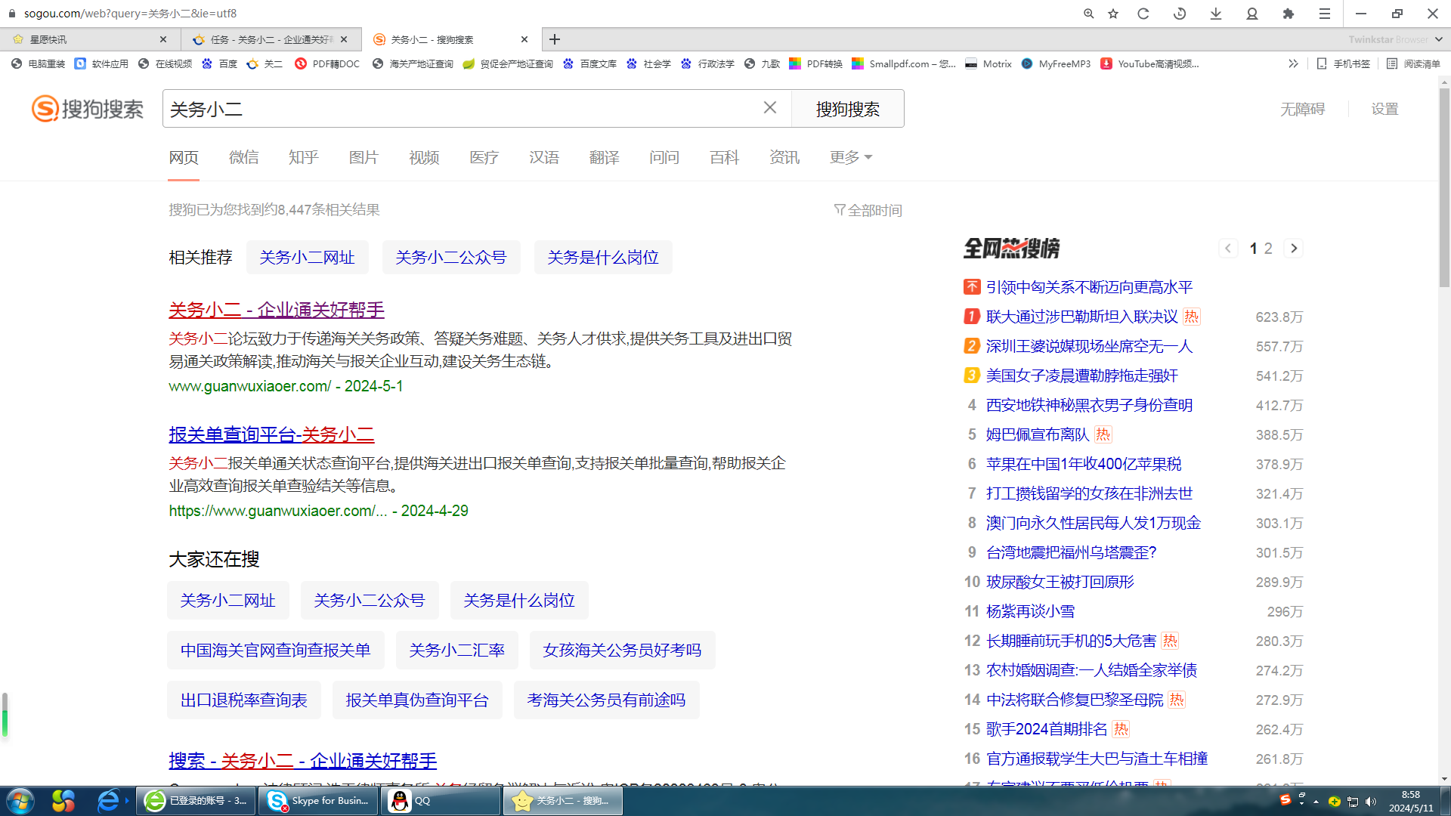
Task: Open the 全部时间 time filter
Action: tap(868, 210)
